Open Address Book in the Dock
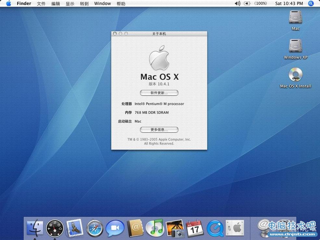 [x=135, y=228]
